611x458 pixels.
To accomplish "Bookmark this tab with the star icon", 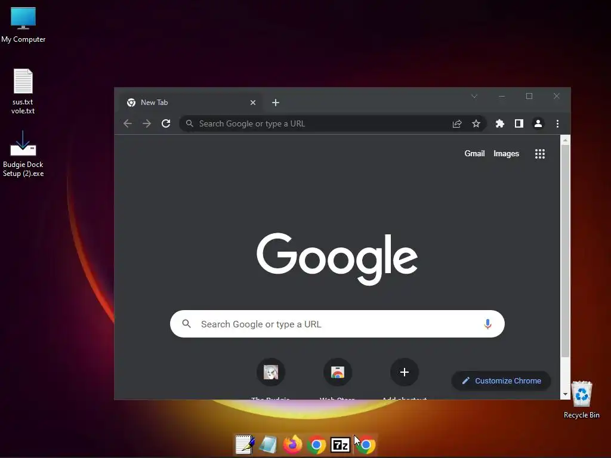I will [x=476, y=124].
